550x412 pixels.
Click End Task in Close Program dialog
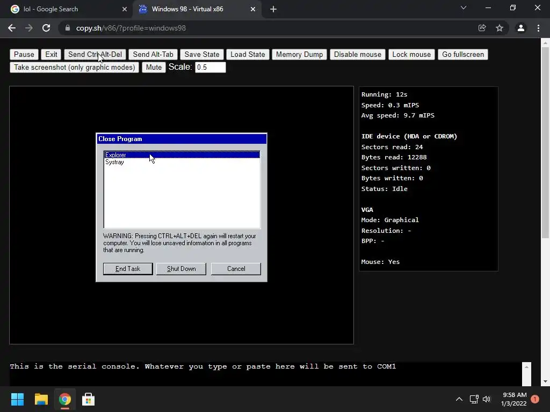pyautogui.click(x=128, y=269)
